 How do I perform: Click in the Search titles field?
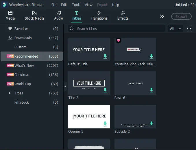click(117, 29)
